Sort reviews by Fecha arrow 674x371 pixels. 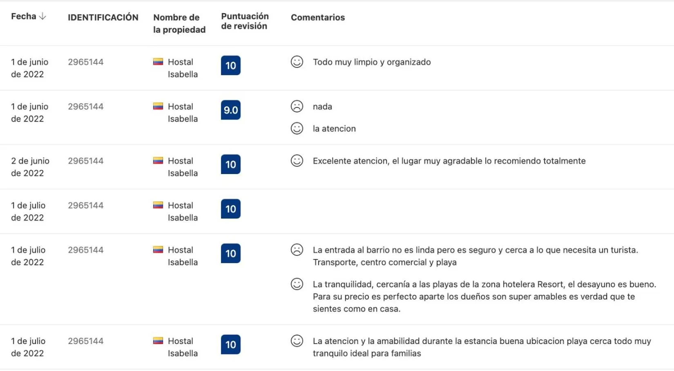42,16
